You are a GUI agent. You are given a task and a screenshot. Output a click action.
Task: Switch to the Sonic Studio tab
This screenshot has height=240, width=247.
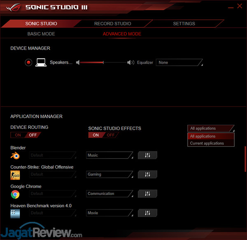[41, 24]
